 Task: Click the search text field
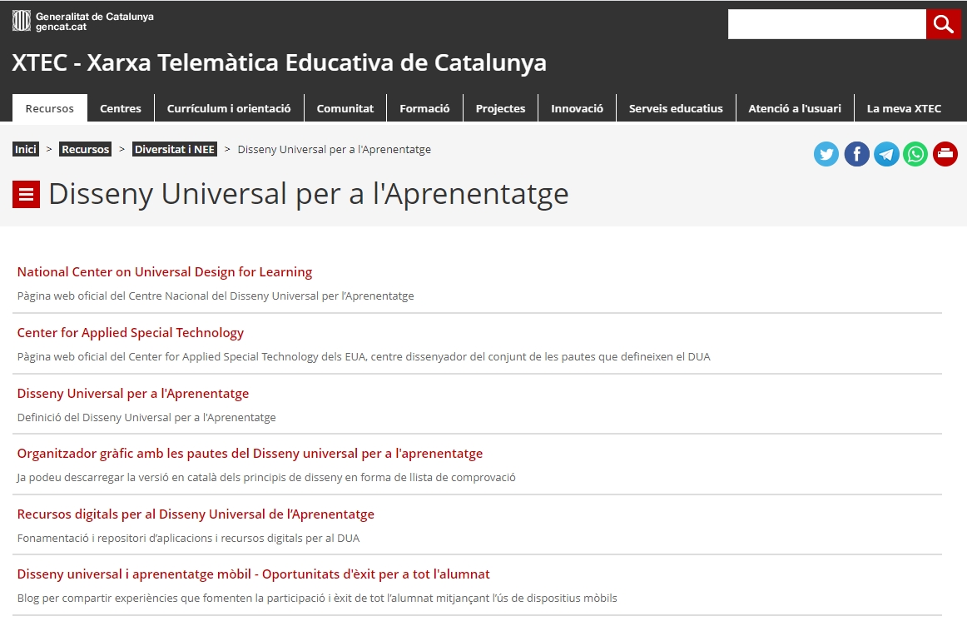tap(826, 24)
